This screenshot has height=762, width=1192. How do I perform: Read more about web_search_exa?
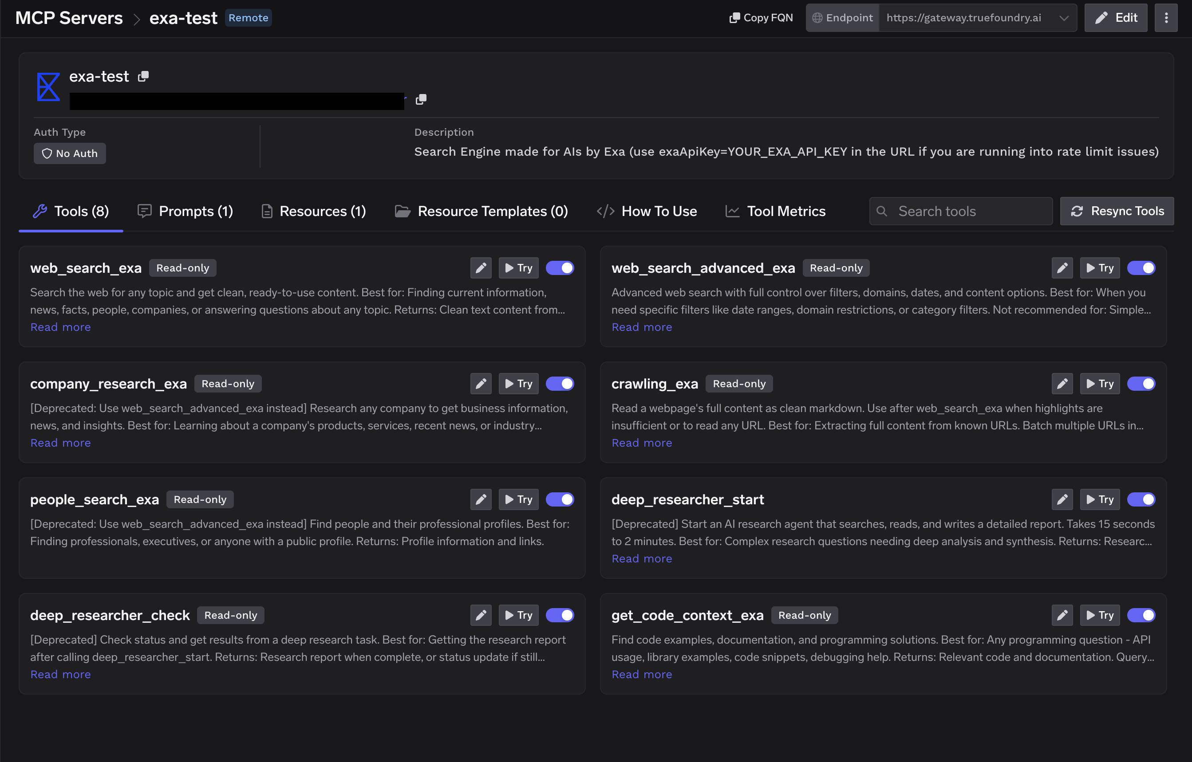(x=60, y=327)
